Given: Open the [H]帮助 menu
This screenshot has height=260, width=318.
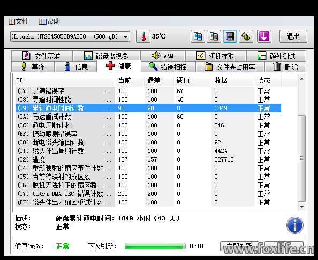Looking at the screenshot, I should click(x=49, y=21).
